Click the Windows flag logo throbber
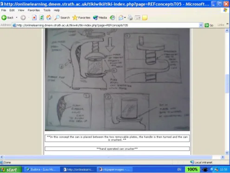 pos(225,10)
